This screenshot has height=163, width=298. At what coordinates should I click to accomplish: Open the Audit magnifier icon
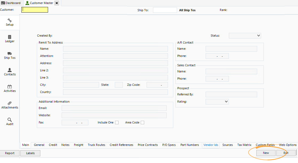coord(10,120)
